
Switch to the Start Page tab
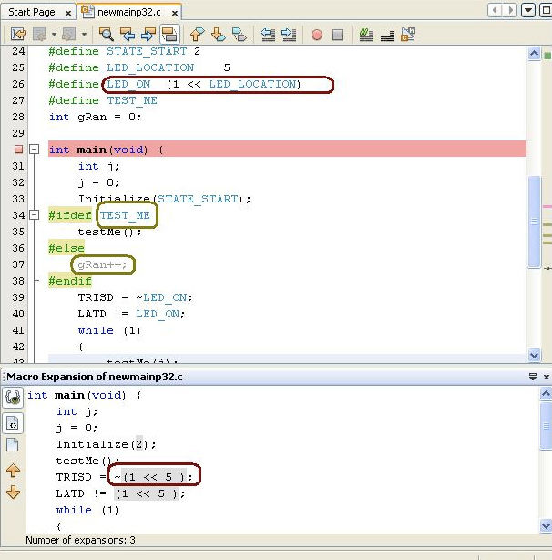[x=31, y=12]
